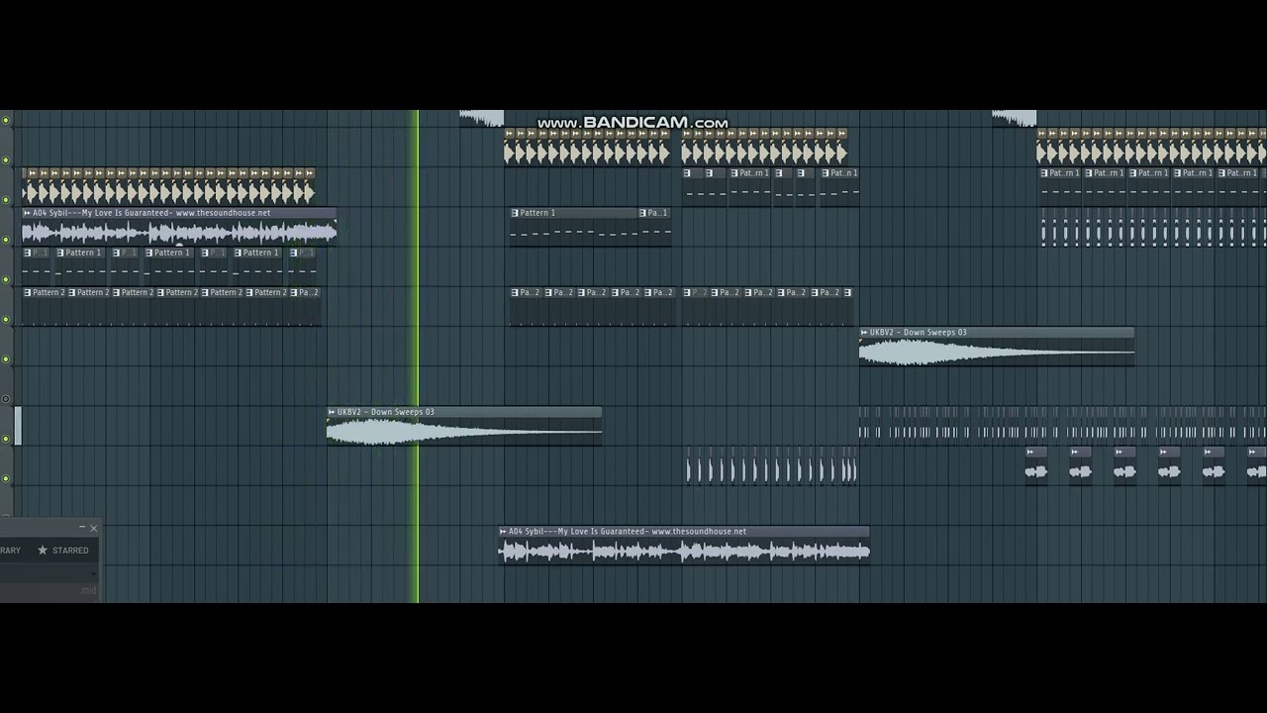Mute track of the right-hand UKBV2 Down Sweeps clip
Image resolution: width=1267 pixels, height=713 pixels.
(x=6, y=358)
